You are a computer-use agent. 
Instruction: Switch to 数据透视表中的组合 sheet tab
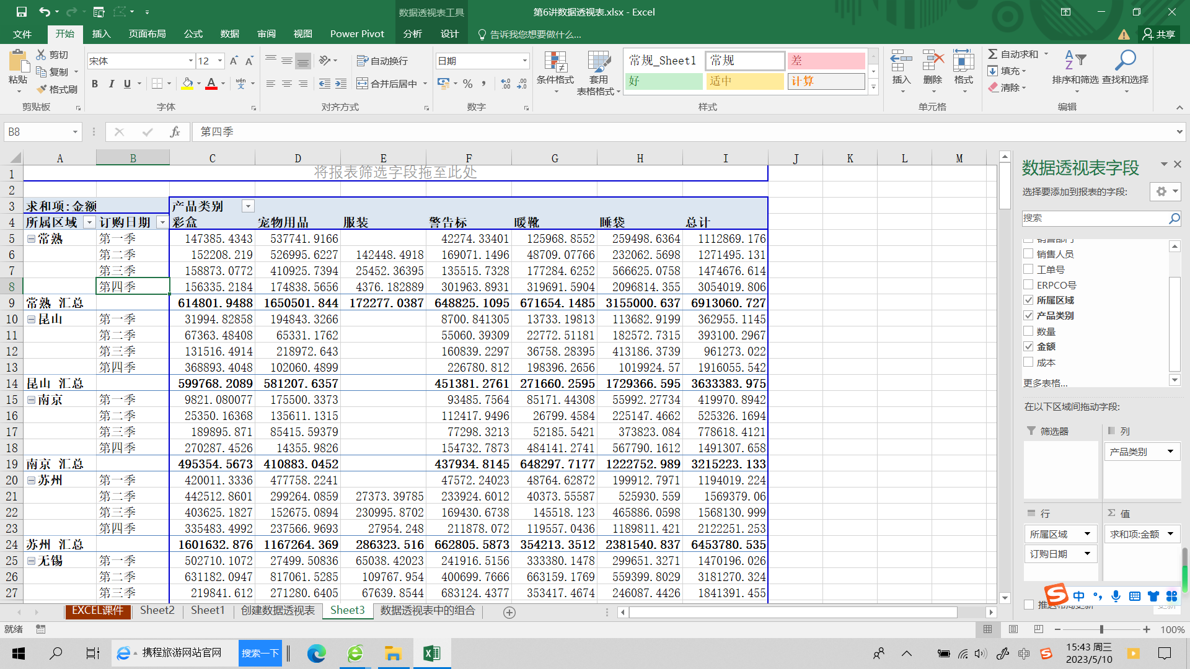(x=428, y=611)
